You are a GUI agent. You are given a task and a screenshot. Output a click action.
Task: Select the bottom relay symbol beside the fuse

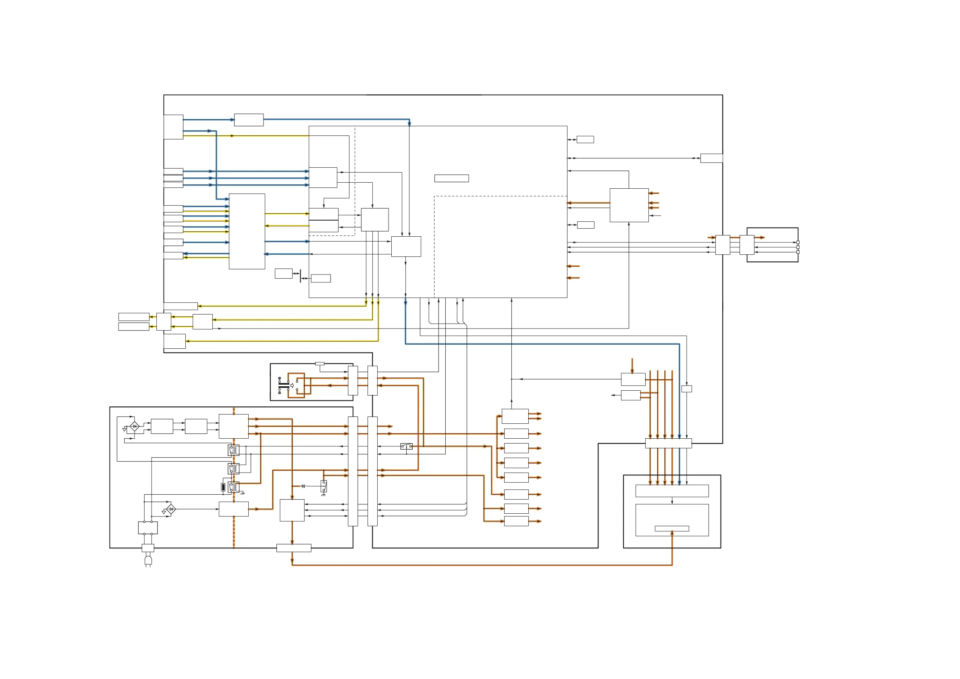pyautogui.click(x=233, y=487)
